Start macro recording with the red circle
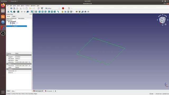Image resolution: width=169 pixels, height=95 pixels. pyautogui.click(x=63, y=8)
